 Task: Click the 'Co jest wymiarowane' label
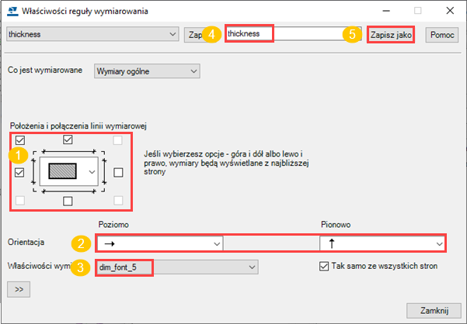point(45,71)
